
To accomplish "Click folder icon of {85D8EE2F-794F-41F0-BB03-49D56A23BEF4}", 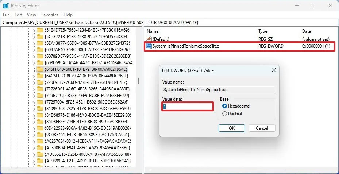I will coord(40,121).
